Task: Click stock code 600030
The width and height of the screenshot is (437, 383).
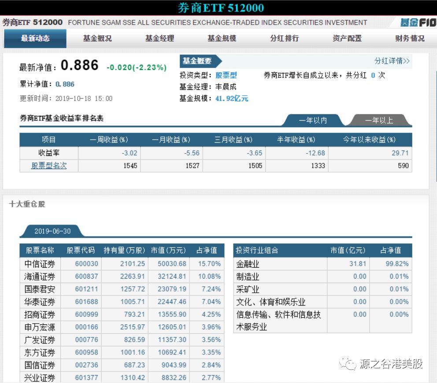Action: click(x=86, y=264)
